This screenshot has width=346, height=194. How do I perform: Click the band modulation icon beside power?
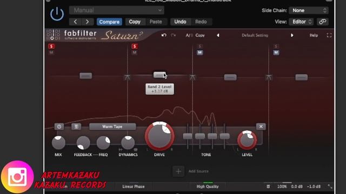pyautogui.click(x=76, y=127)
